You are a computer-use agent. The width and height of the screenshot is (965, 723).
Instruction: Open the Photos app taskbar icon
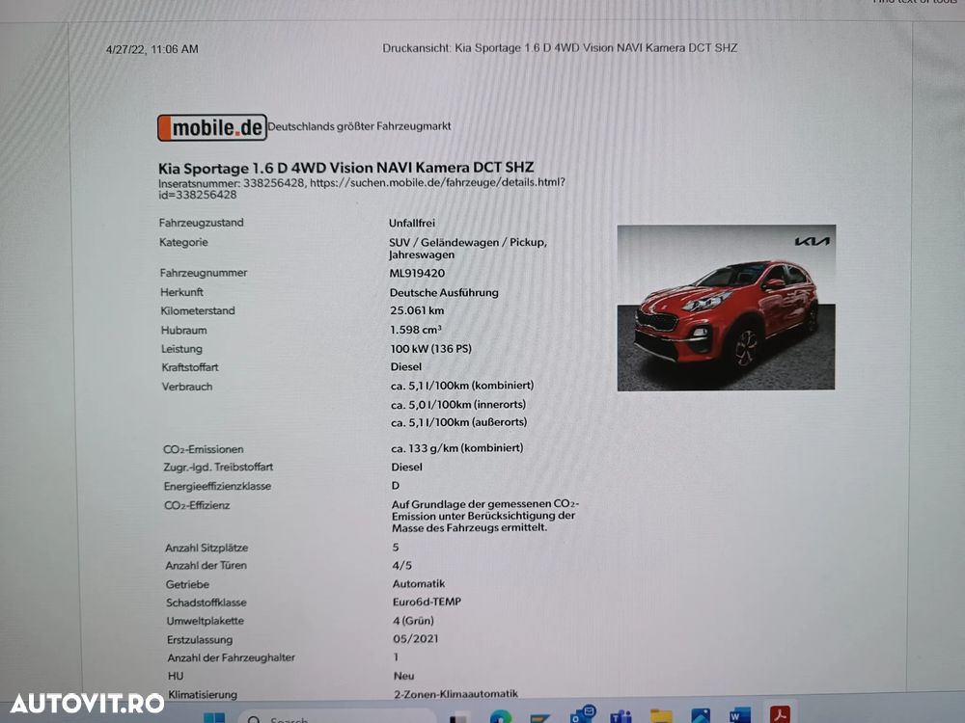pyautogui.click(x=701, y=715)
